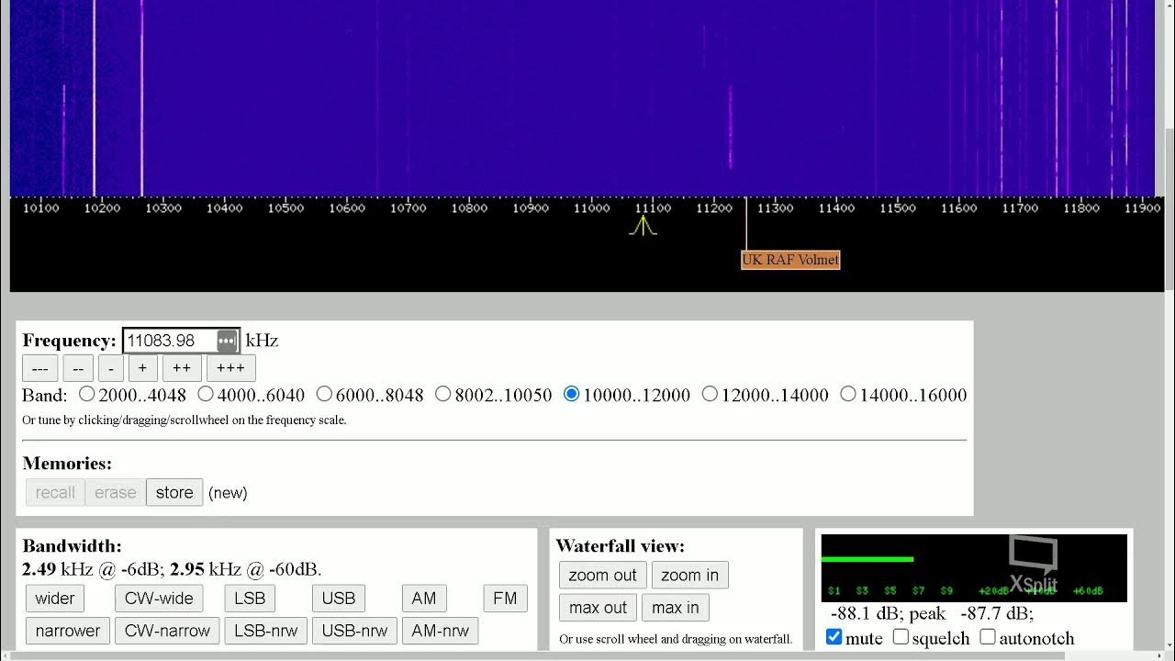This screenshot has width=1175, height=661.
Task: Click the S-meter signal display
Action: pos(974,568)
